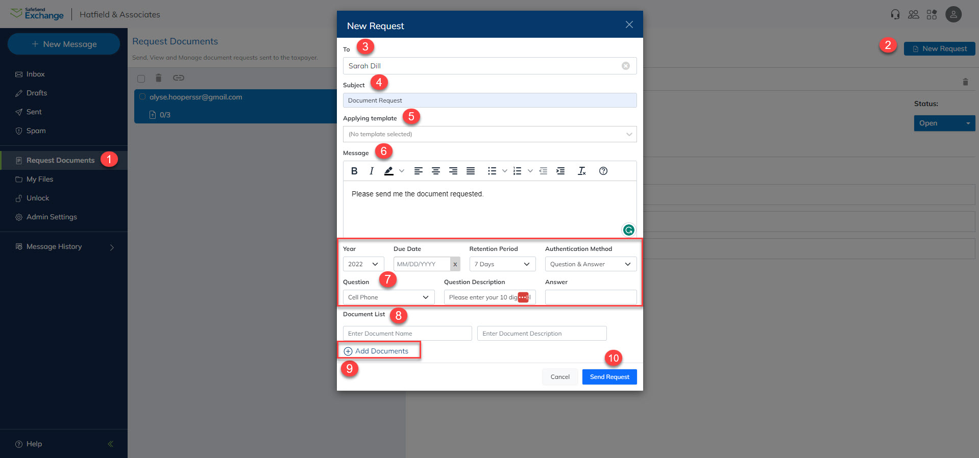This screenshot has height=458, width=979.
Task: Select the alyse.hooperssr@gmail.com request checkbox
Action: click(x=142, y=97)
